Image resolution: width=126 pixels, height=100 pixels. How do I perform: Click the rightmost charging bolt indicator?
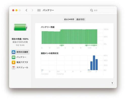point(94,45)
